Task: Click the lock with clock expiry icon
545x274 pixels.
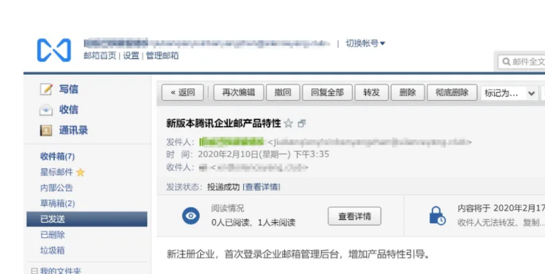Action: coord(437,215)
